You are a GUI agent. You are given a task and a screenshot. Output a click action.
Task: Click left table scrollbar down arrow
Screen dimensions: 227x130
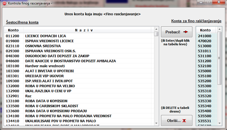(156, 123)
